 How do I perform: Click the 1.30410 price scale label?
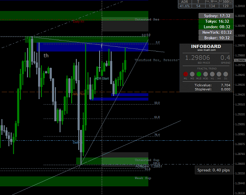tap(240, 6)
